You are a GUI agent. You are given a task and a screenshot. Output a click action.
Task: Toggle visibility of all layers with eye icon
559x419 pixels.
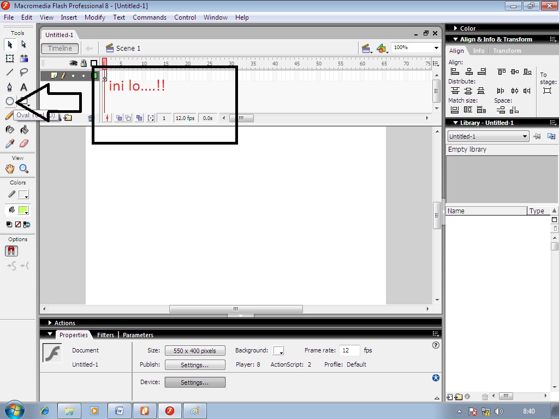[74, 63]
